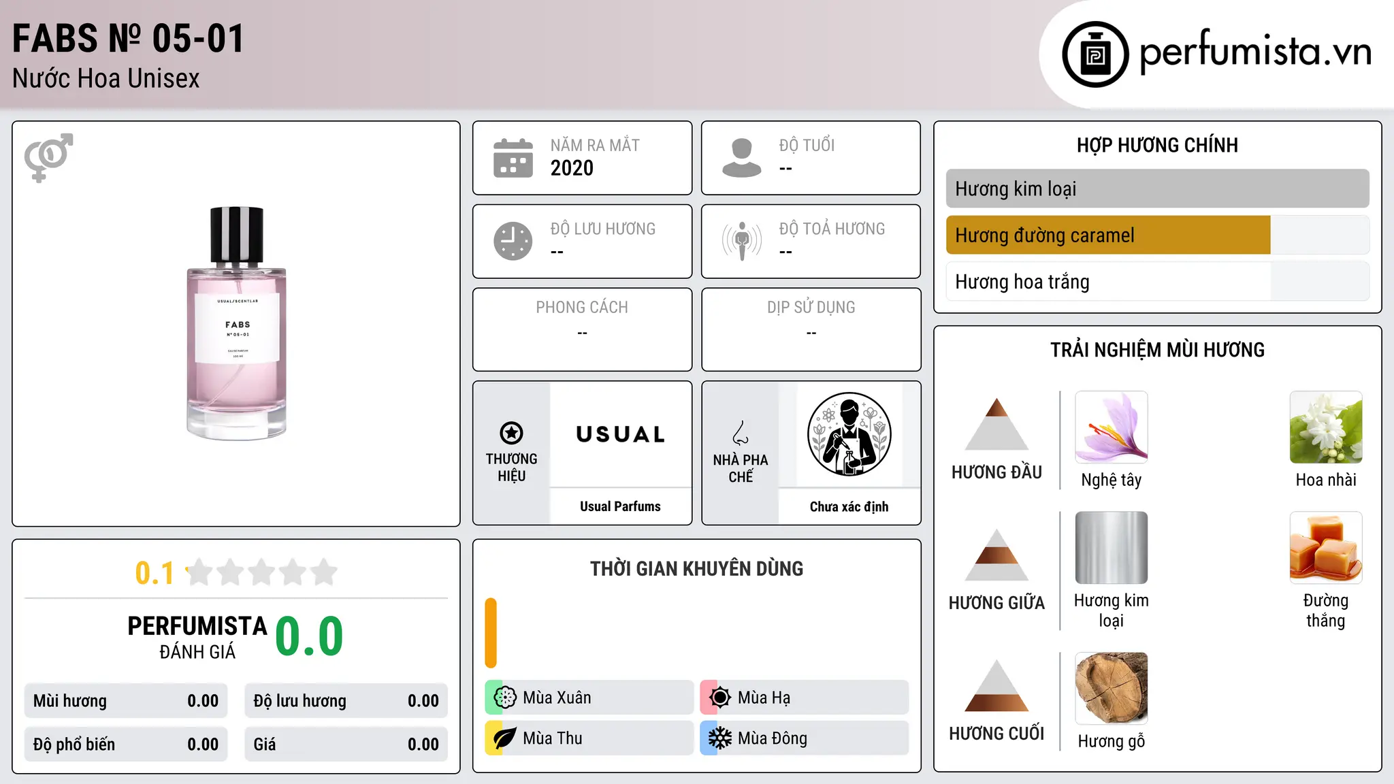Image resolution: width=1394 pixels, height=784 pixels.
Task: Click the orange recommended-time bar
Action: click(x=491, y=633)
